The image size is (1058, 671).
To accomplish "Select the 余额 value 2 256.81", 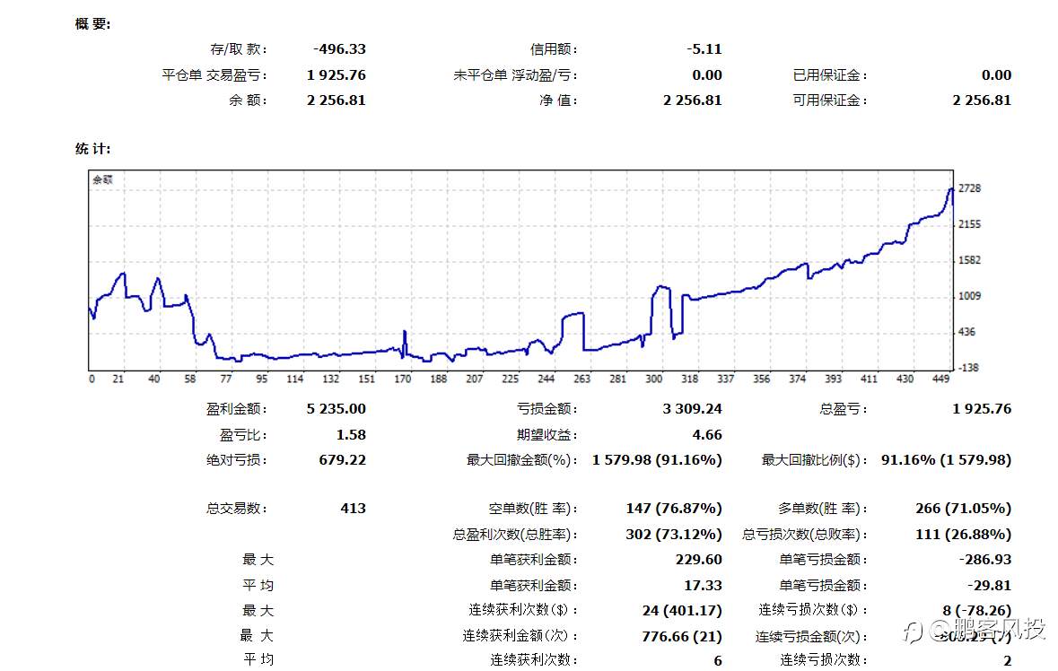I will click(336, 100).
